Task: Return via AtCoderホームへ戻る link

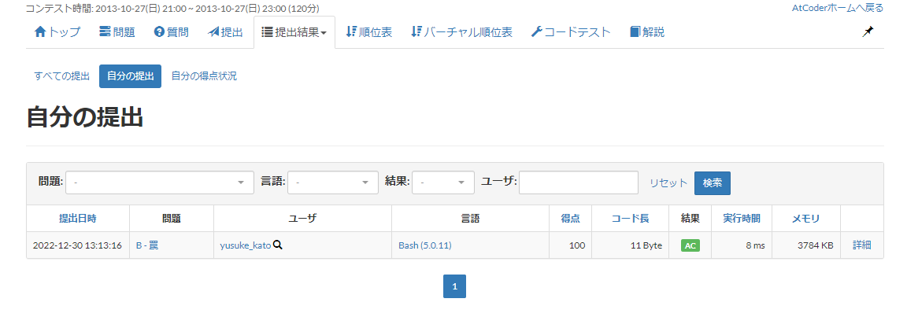Action: tap(838, 8)
